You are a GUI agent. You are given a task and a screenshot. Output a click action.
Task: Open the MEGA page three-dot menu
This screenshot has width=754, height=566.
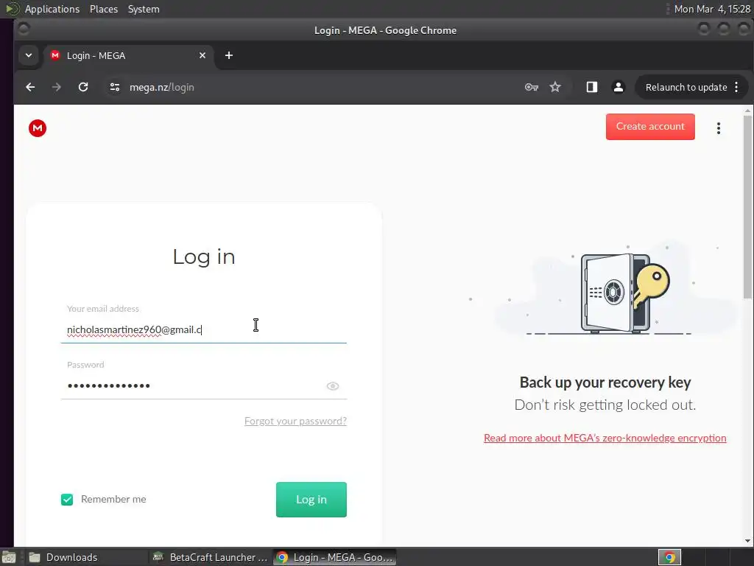[x=719, y=128]
